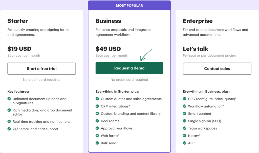The height and width of the screenshot is (153, 259).
Task: Click the Approval workflows feature text
Action: coord(117,128)
